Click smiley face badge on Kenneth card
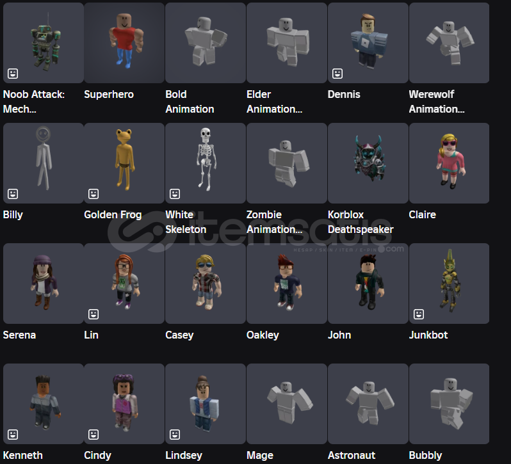Image resolution: width=511 pixels, height=464 pixels. pyautogui.click(x=13, y=435)
